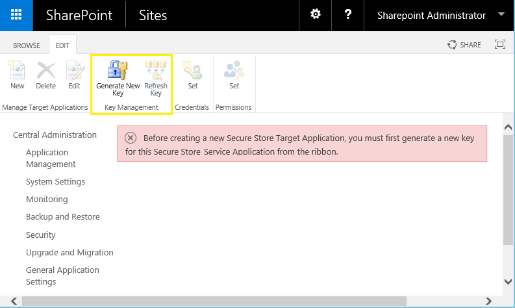
Task: Click the vertical scrollbar up arrow
Action: click(508, 127)
